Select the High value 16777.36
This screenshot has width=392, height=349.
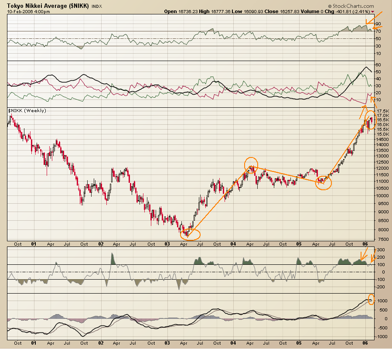click(x=221, y=11)
